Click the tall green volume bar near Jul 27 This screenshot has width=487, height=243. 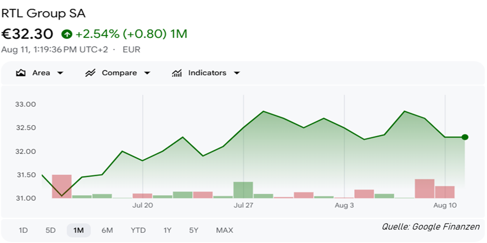(243, 190)
